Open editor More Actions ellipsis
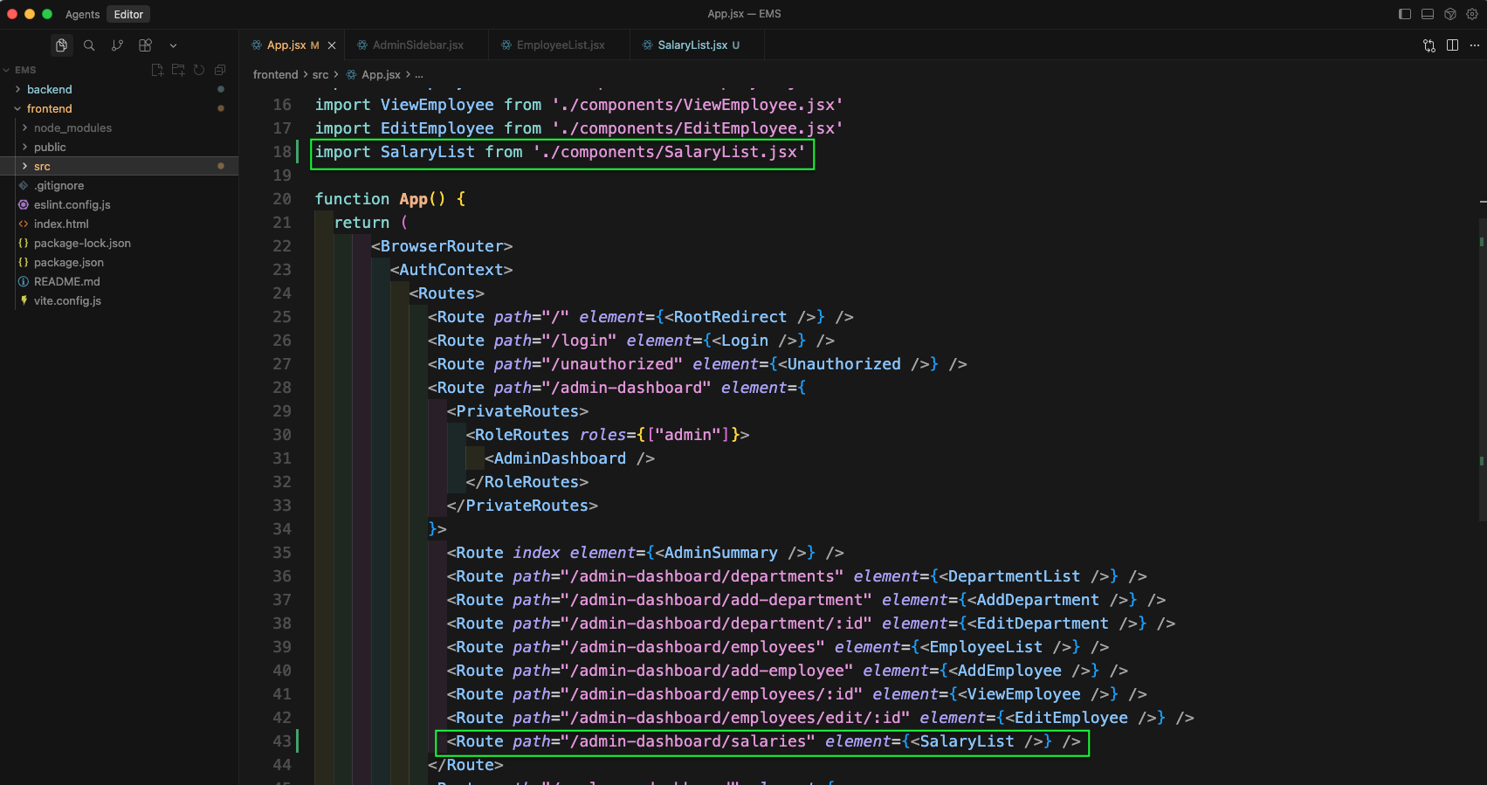The height and width of the screenshot is (785, 1487). point(1475,45)
